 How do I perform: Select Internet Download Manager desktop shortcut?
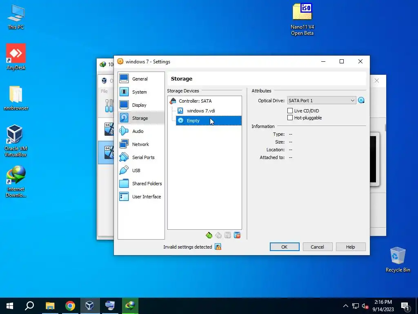(x=16, y=182)
